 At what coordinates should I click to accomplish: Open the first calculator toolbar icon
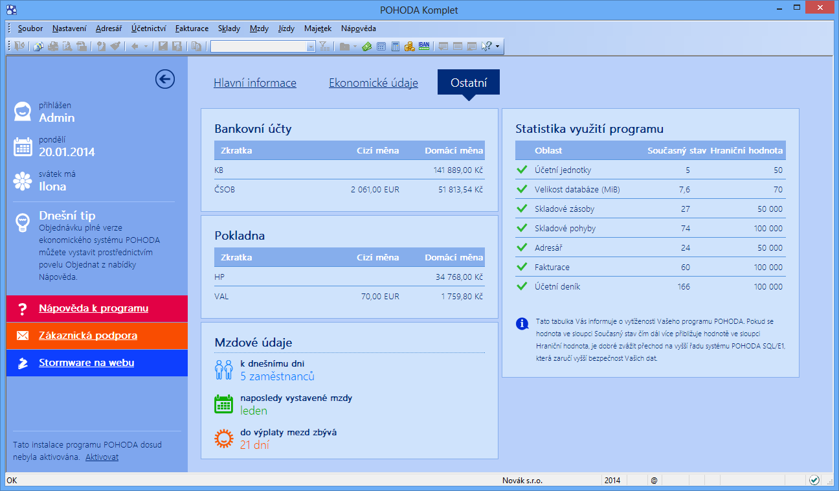pyautogui.click(x=381, y=46)
